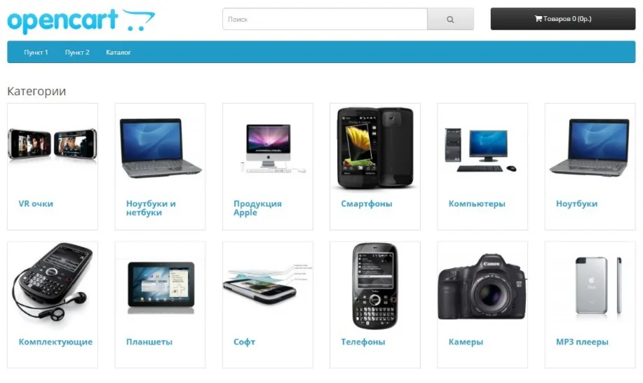Open the Пункт 2 menu item
The image size is (643, 383).
tap(77, 53)
